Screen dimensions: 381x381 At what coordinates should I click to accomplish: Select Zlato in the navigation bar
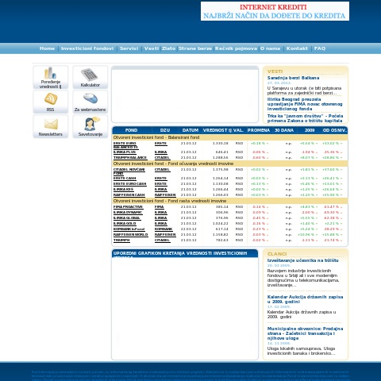tap(168, 48)
